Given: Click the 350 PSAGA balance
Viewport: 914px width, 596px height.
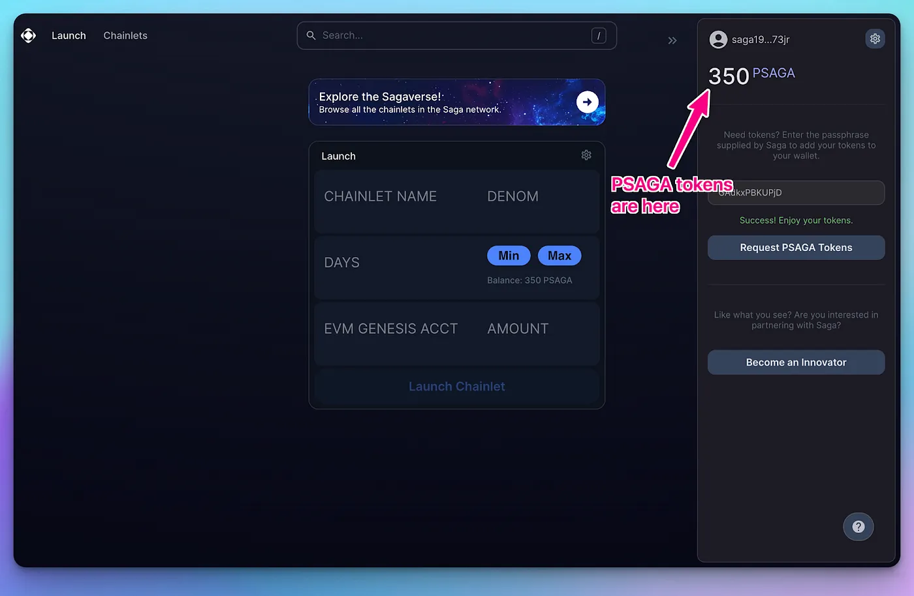Looking at the screenshot, I should click(751, 75).
